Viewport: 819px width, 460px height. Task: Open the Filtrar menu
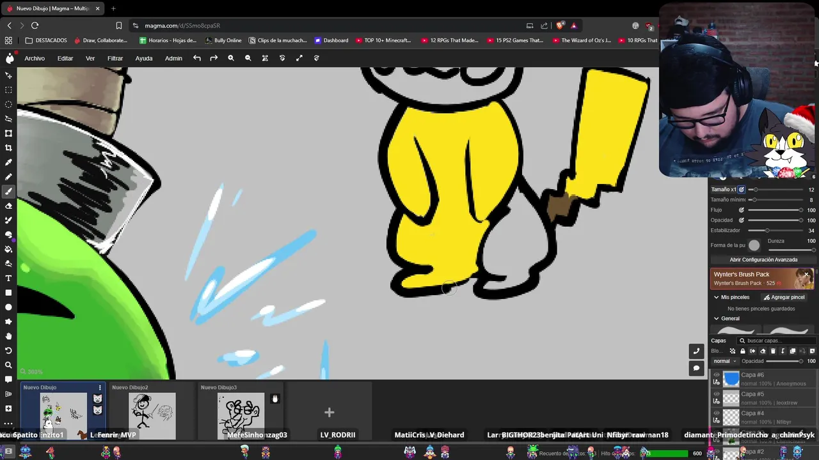(x=115, y=58)
